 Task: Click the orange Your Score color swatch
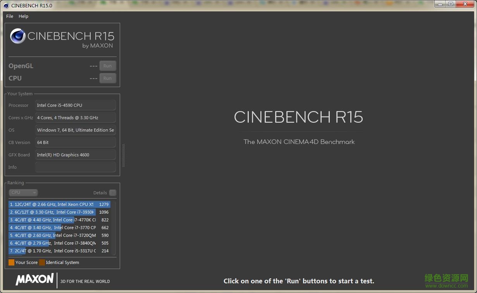tap(11, 262)
